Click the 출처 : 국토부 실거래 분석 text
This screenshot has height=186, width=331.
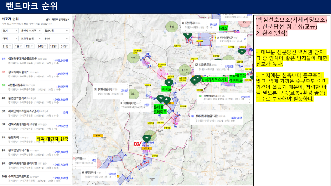coord(58,20)
